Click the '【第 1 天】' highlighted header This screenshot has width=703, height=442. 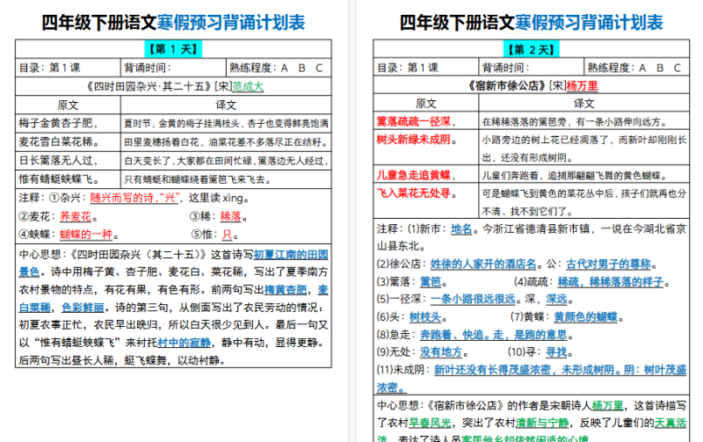(173, 48)
